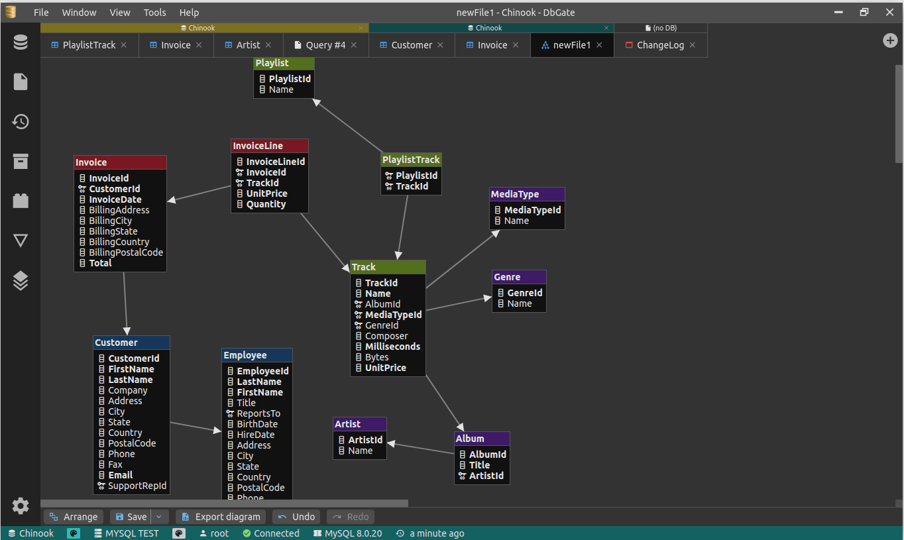Click the Arrange button to organize diagram
The height and width of the screenshot is (540, 904).
[74, 516]
